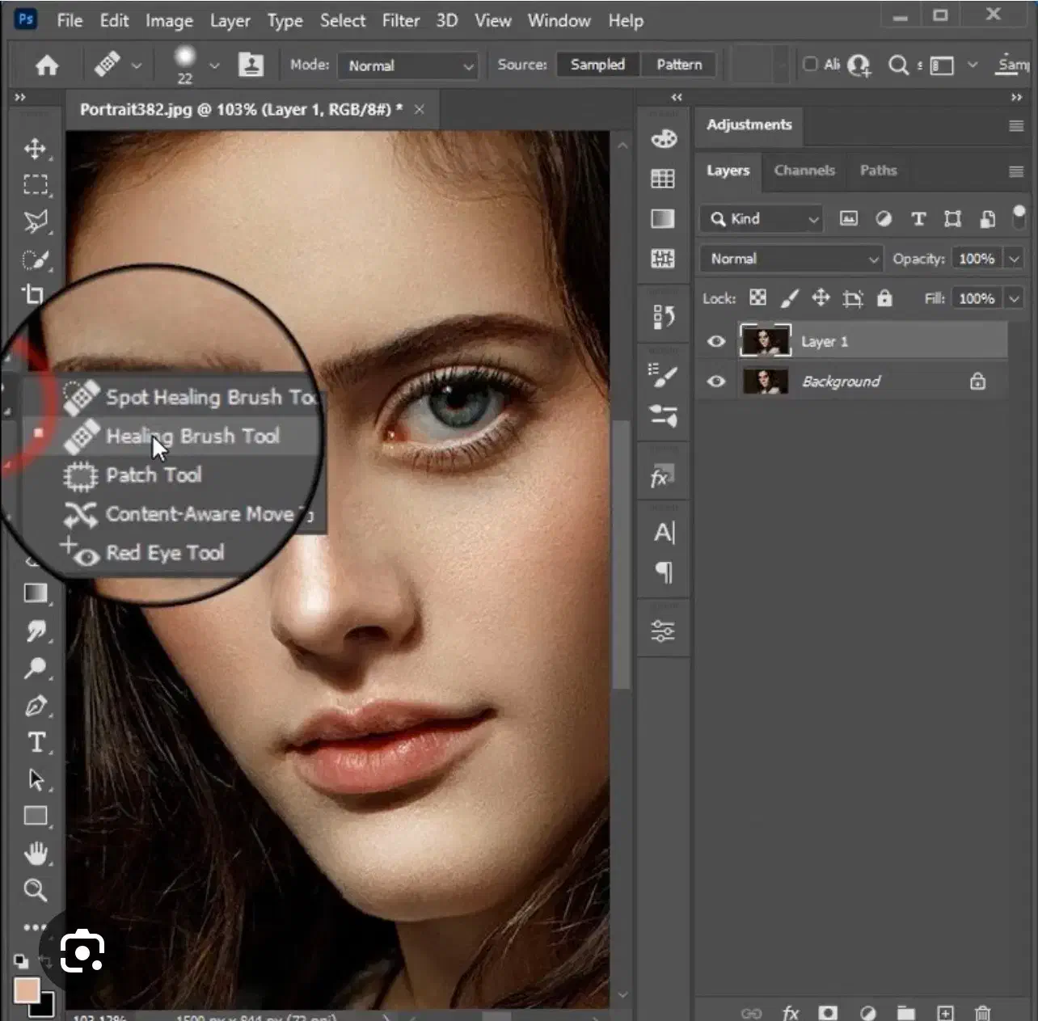The height and width of the screenshot is (1021, 1038).
Task: Select the Rectangular Marquee tool
Action: (35, 185)
